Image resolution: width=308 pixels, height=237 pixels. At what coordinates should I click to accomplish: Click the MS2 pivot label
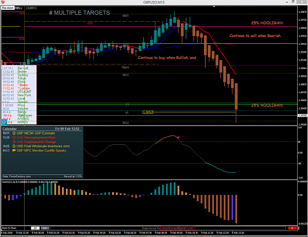(x=126, y=123)
